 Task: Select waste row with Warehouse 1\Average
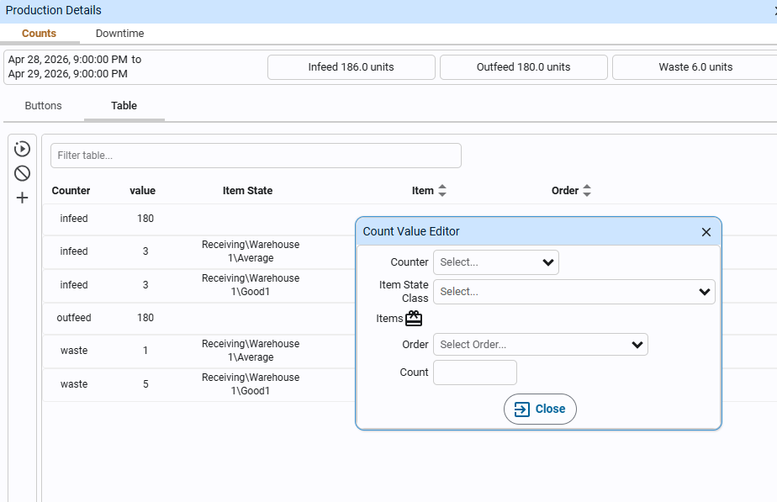(x=198, y=351)
